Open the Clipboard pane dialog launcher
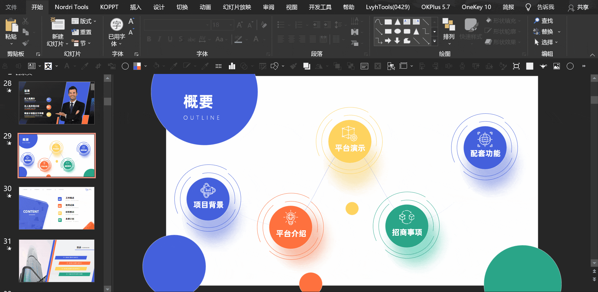Screen dimensions: 598x292 click(x=38, y=54)
